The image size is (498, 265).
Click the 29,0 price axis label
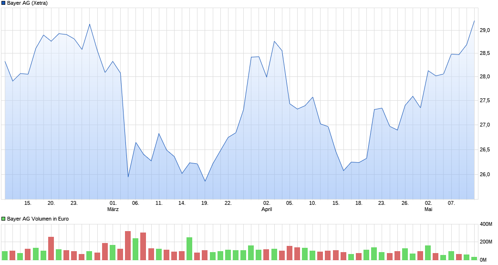(x=485, y=31)
